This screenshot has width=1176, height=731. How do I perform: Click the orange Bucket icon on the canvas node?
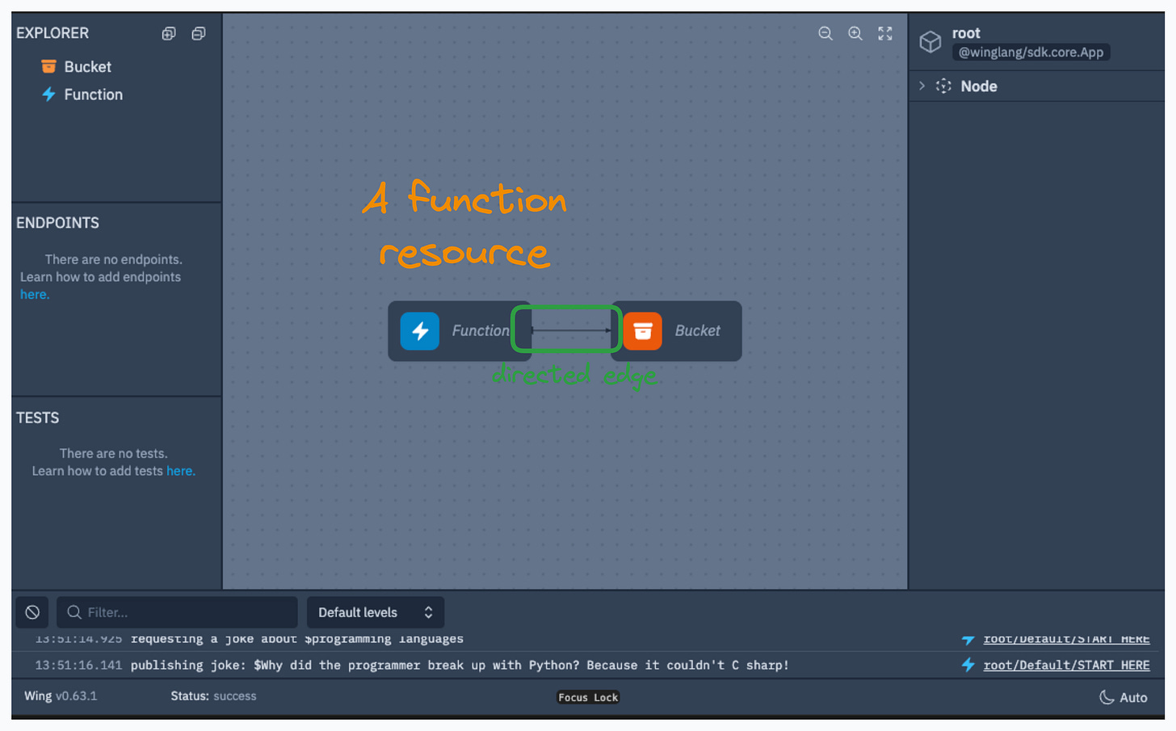point(642,330)
